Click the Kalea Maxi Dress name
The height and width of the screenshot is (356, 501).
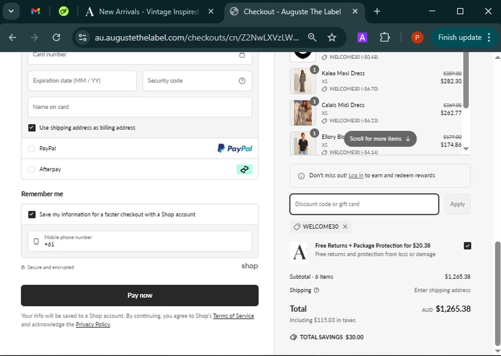pos(343,73)
